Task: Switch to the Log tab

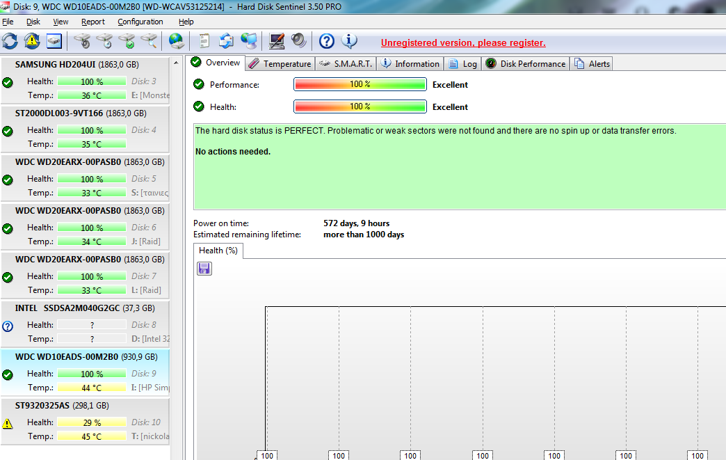Action: [x=462, y=63]
